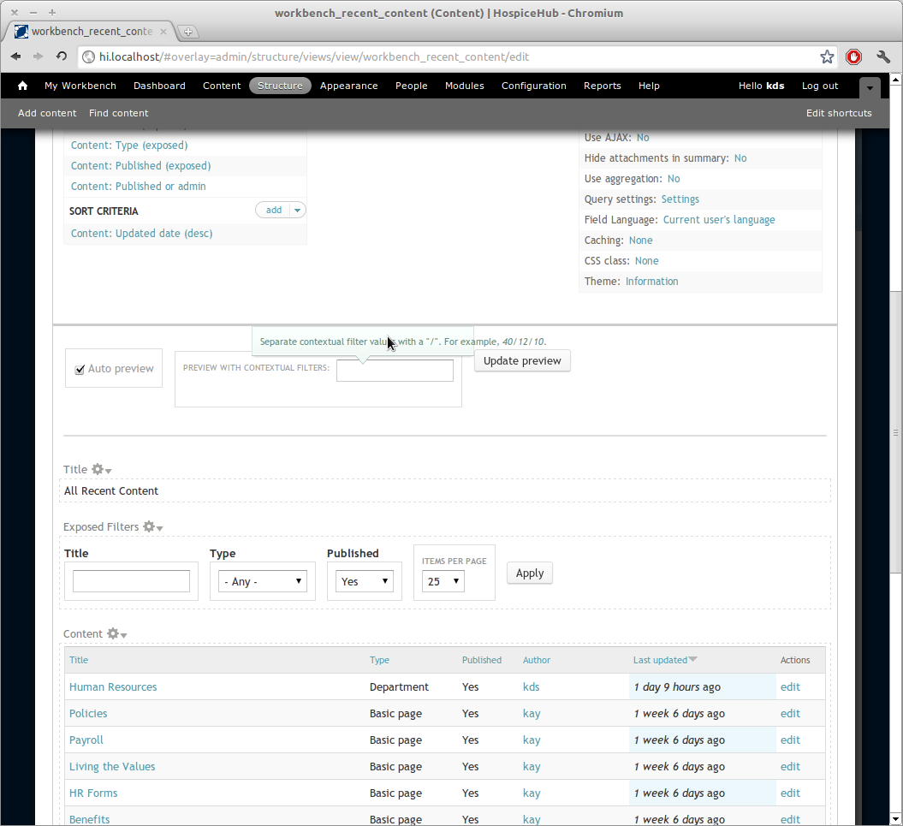Screen dimensions: 903x826
Task: Open the Configuration menu item
Action: [534, 86]
